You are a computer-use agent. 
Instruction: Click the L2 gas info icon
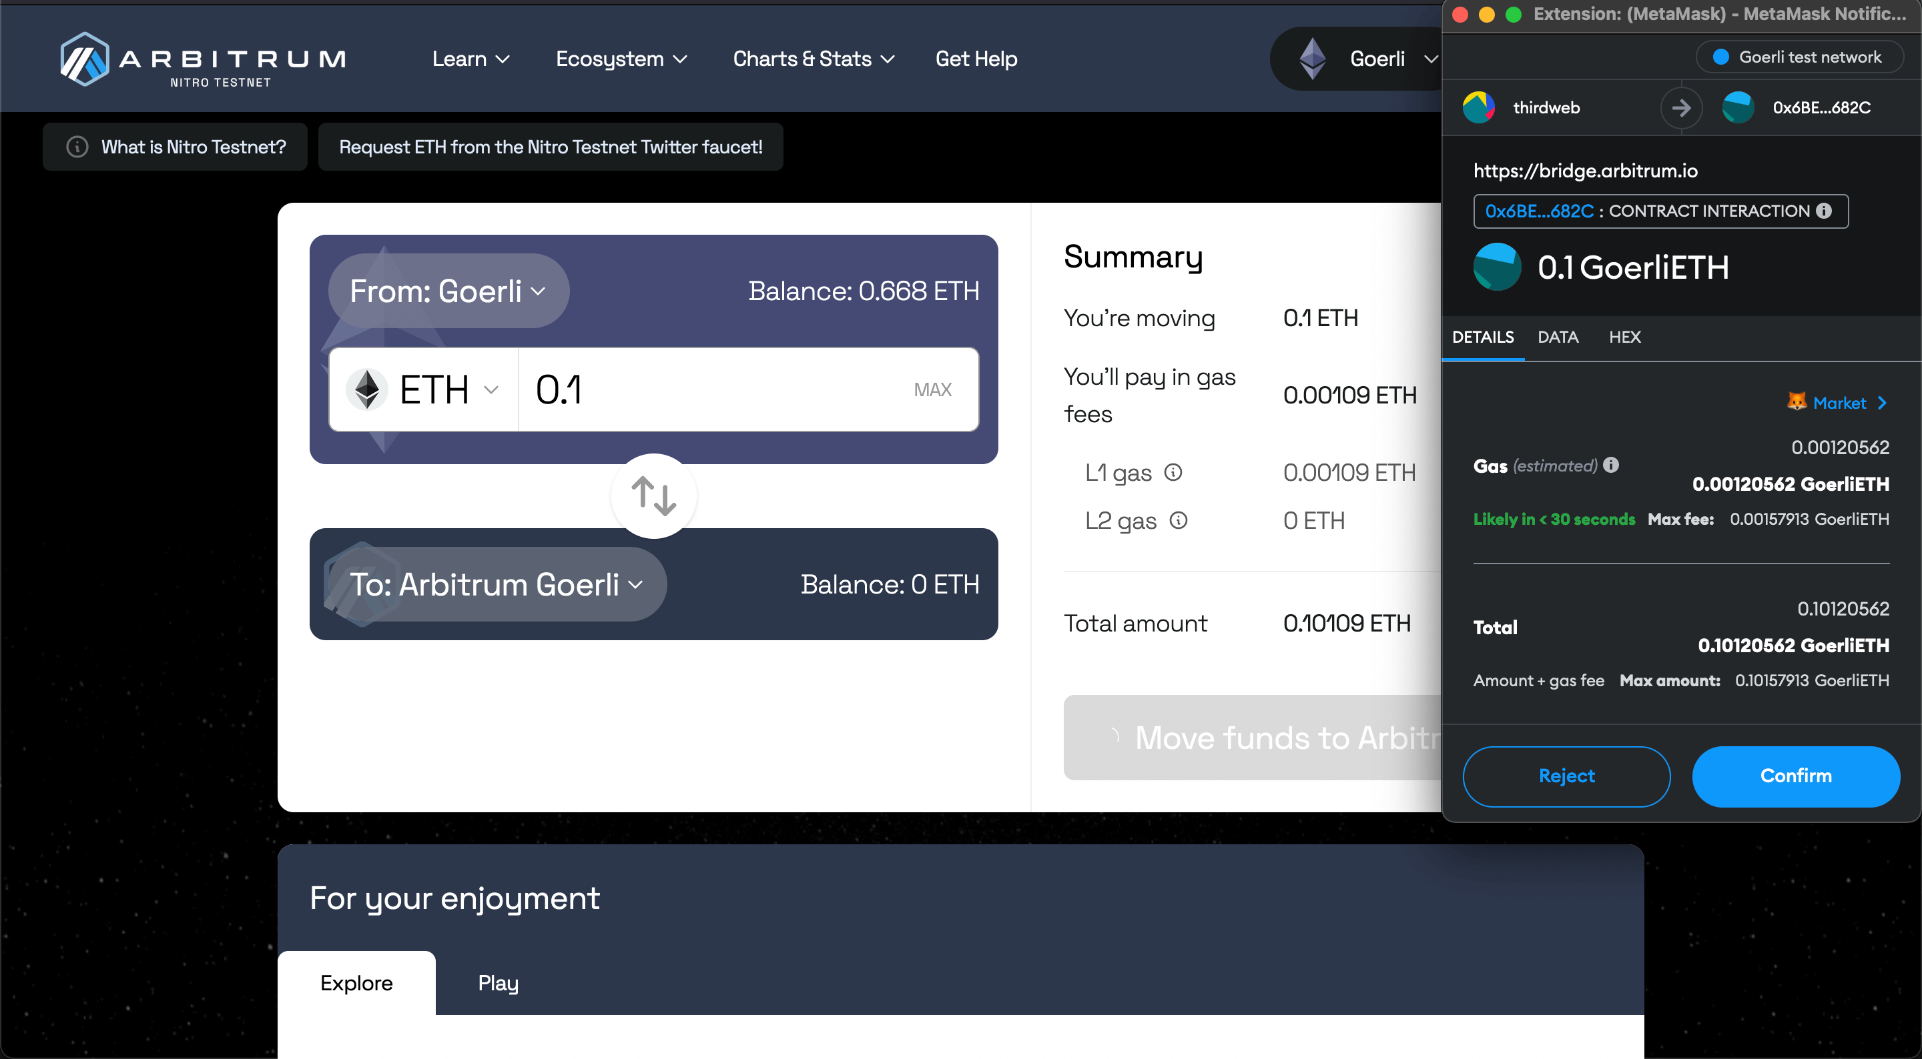click(x=1178, y=519)
